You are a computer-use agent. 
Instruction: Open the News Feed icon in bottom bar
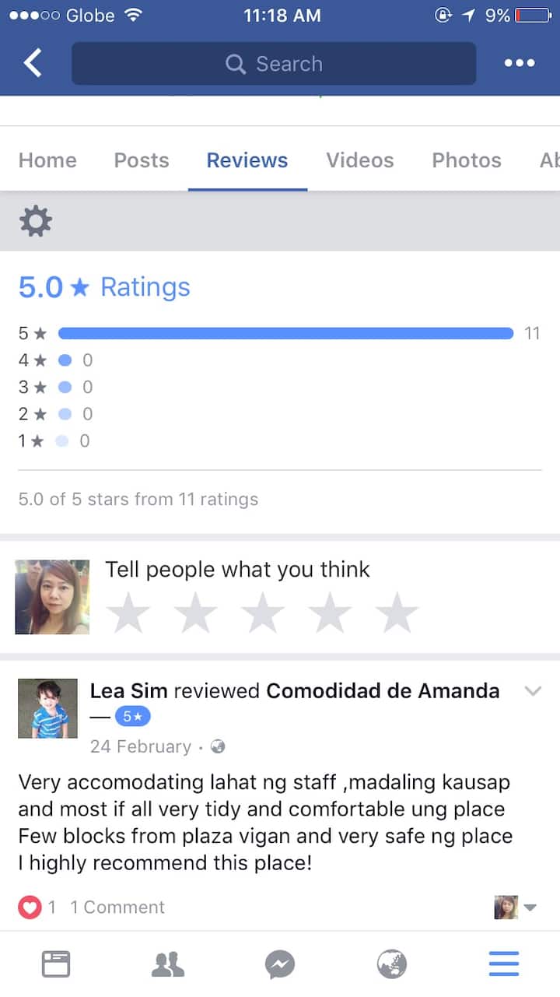[x=56, y=964]
